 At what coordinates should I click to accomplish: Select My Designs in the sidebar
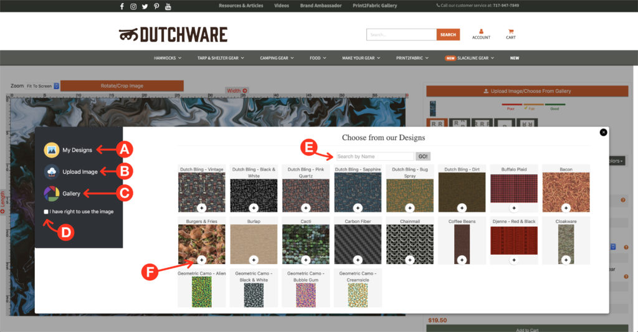(x=77, y=150)
